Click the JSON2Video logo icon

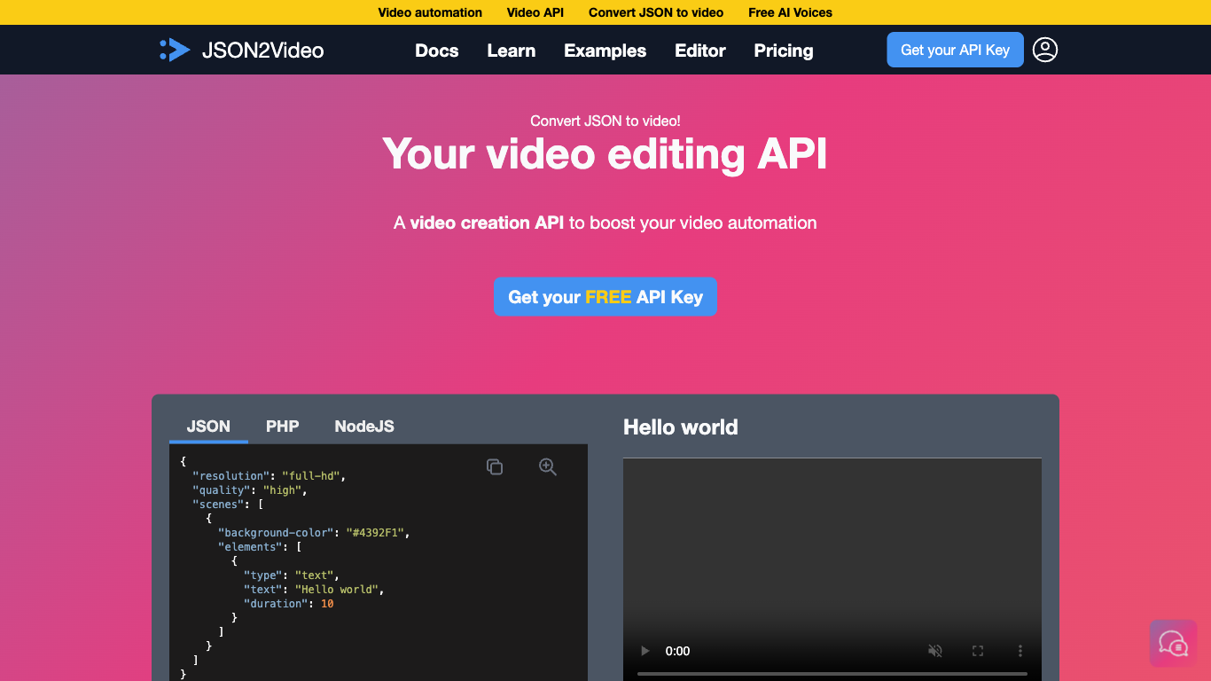(175, 50)
